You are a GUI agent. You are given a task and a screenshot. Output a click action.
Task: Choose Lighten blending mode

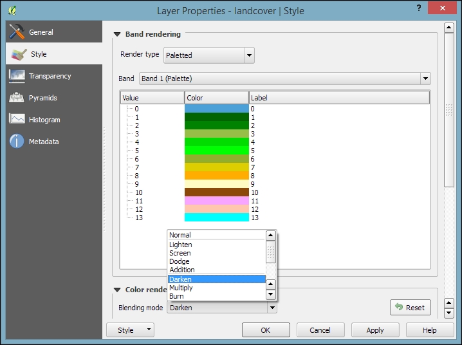pyautogui.click(x=217, y=245)
